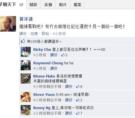Viewport: 135px width, 118px height.
Task: Click thumbs-up icon next to 109個人 likes
Action: click(x=23, y=41)
